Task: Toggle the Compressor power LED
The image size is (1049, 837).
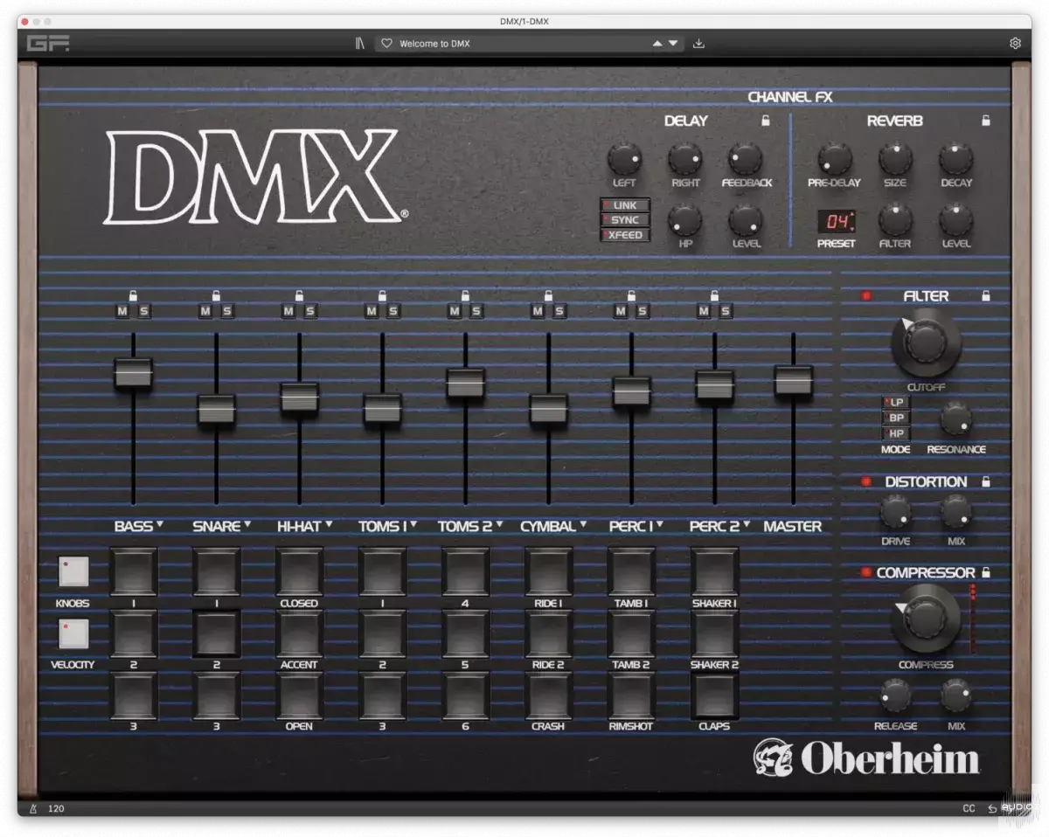Action: pyautogui.click(x=867, y=572)
